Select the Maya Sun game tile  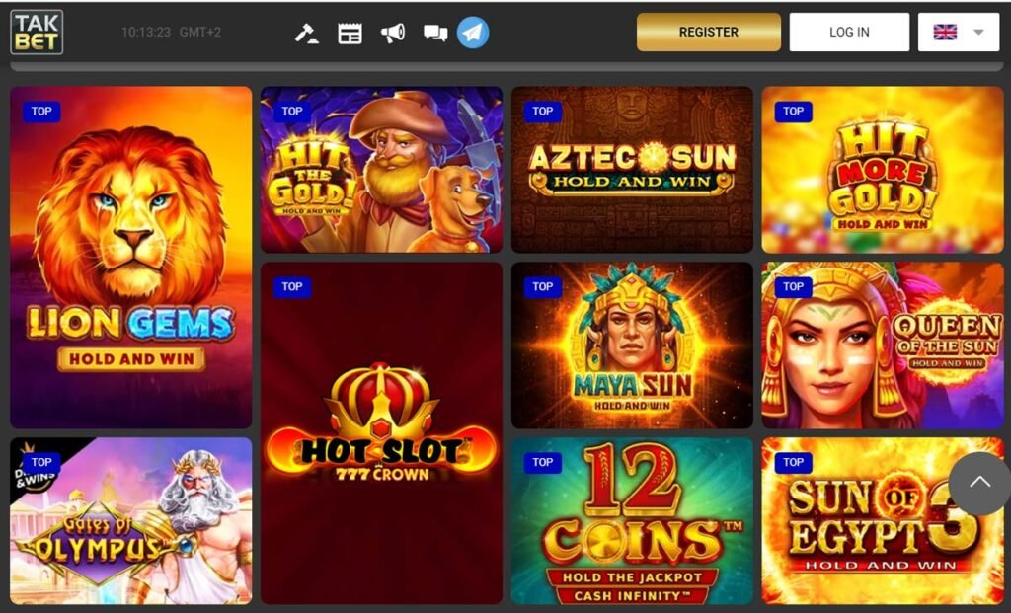tap(632, 345)
